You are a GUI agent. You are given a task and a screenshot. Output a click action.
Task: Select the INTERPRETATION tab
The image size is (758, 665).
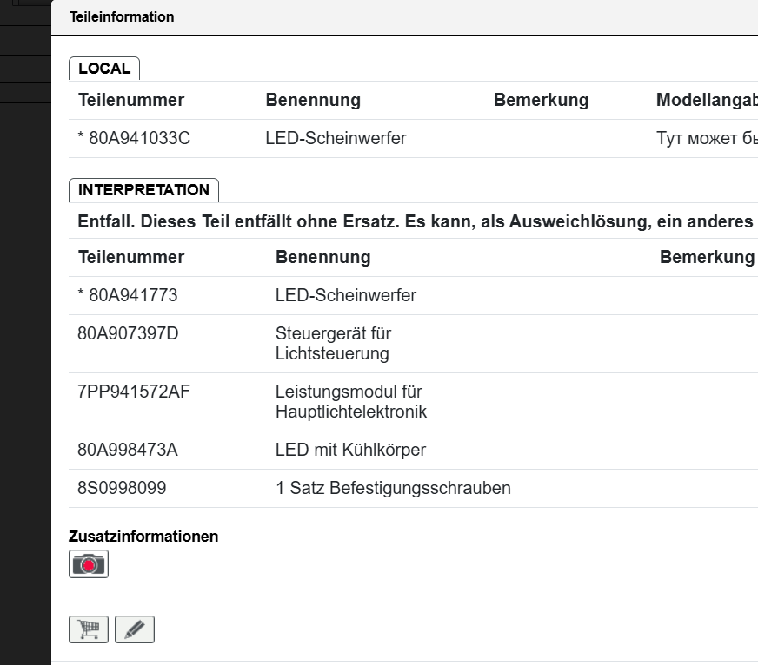[x=143, y=190]
